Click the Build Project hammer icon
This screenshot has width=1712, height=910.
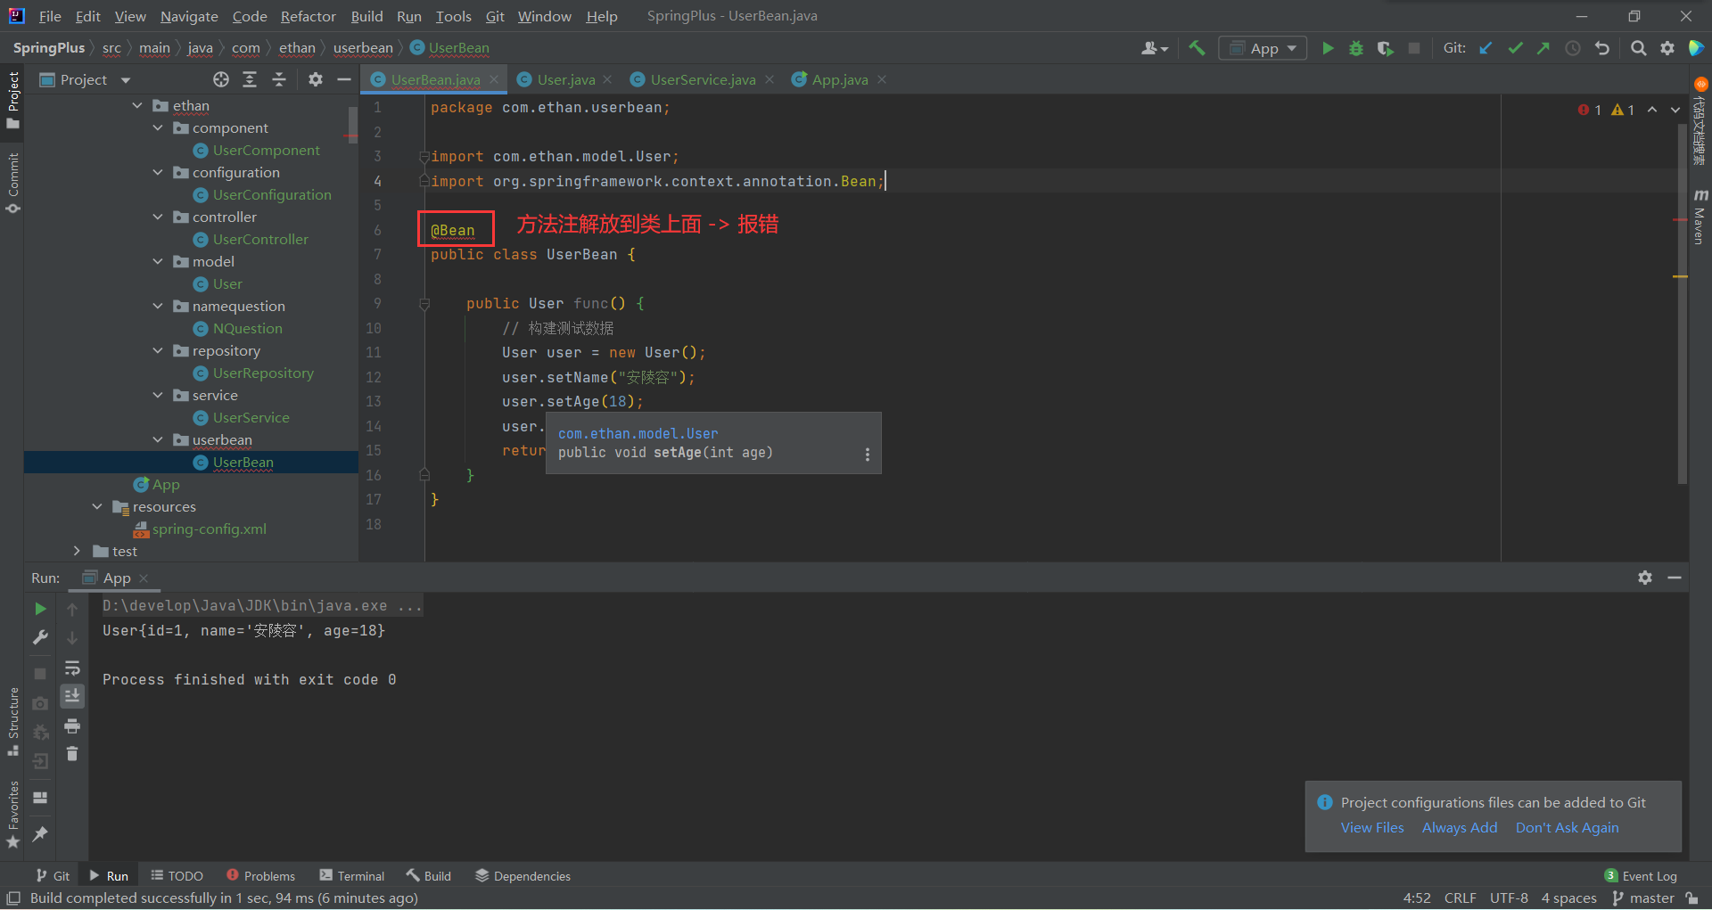pos(1197,48)
